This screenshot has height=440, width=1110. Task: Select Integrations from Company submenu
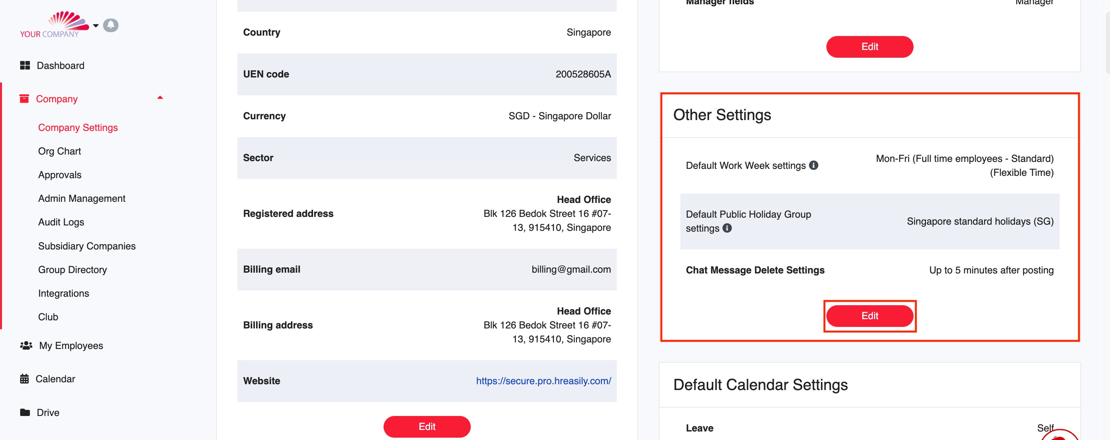pyautogui.click(x=63, y=294)
